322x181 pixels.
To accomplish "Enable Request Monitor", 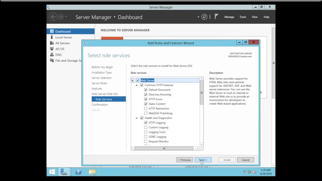I will (146, 141).
